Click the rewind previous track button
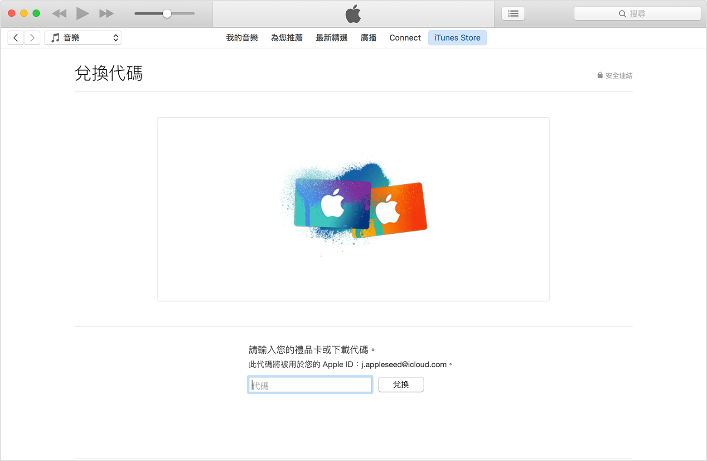 (59, 14)
